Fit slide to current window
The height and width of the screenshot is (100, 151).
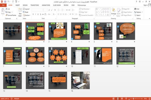[x=149, y=98]
